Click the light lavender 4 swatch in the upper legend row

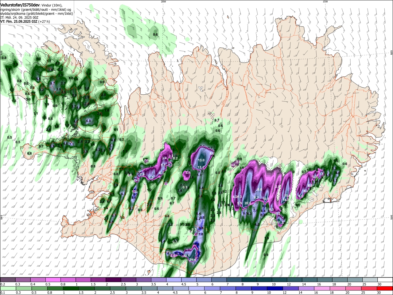tap(173, 280)
